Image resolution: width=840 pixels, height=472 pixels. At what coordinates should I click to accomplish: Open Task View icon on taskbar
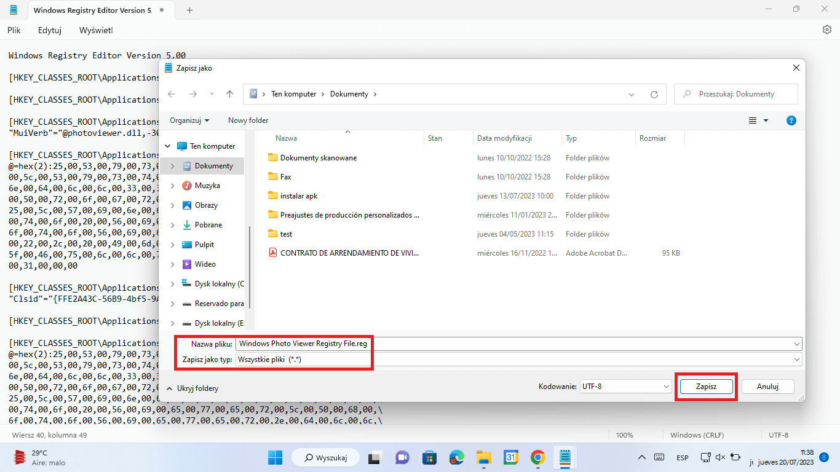[x=374, y=458]
